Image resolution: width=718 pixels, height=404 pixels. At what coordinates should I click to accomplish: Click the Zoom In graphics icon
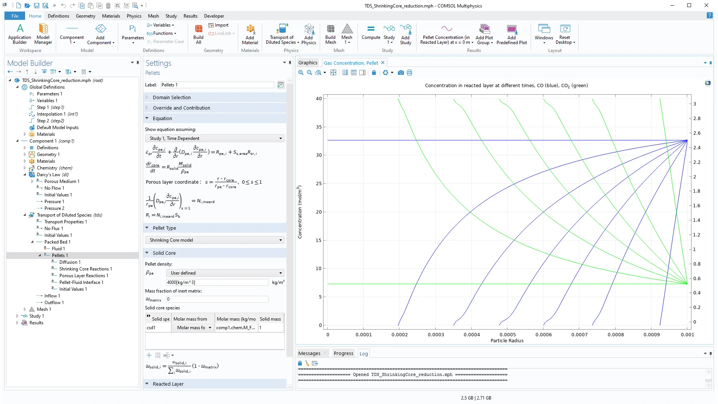tap(301, 73)
